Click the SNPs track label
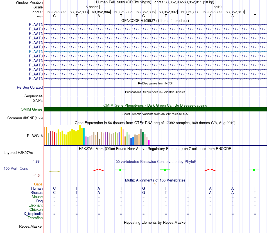The height and width of the screenshot is (233, 267). coord(38,100)
